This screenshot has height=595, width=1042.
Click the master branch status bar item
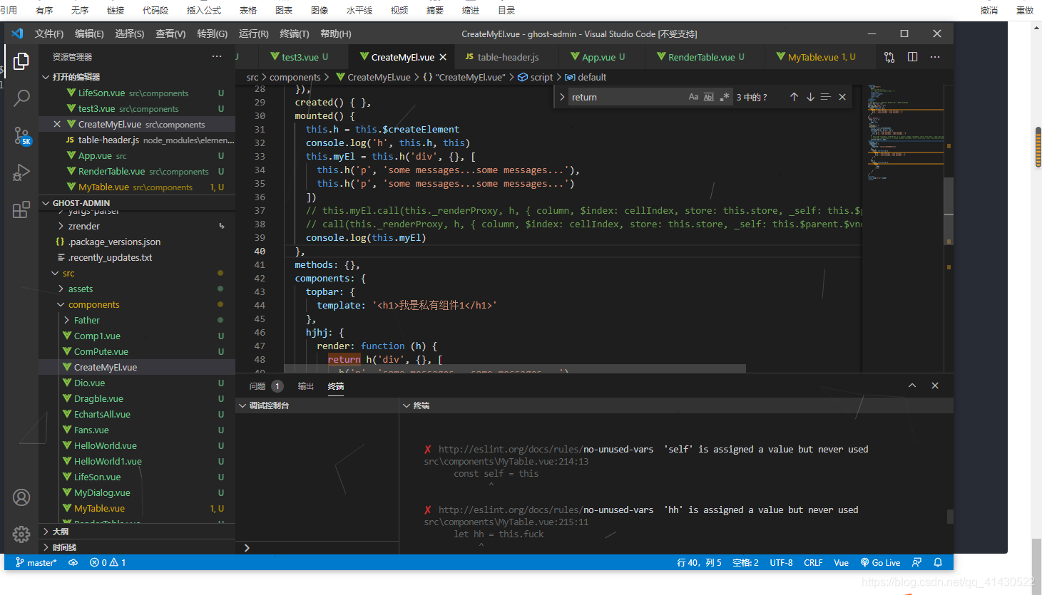coord(36,562)
